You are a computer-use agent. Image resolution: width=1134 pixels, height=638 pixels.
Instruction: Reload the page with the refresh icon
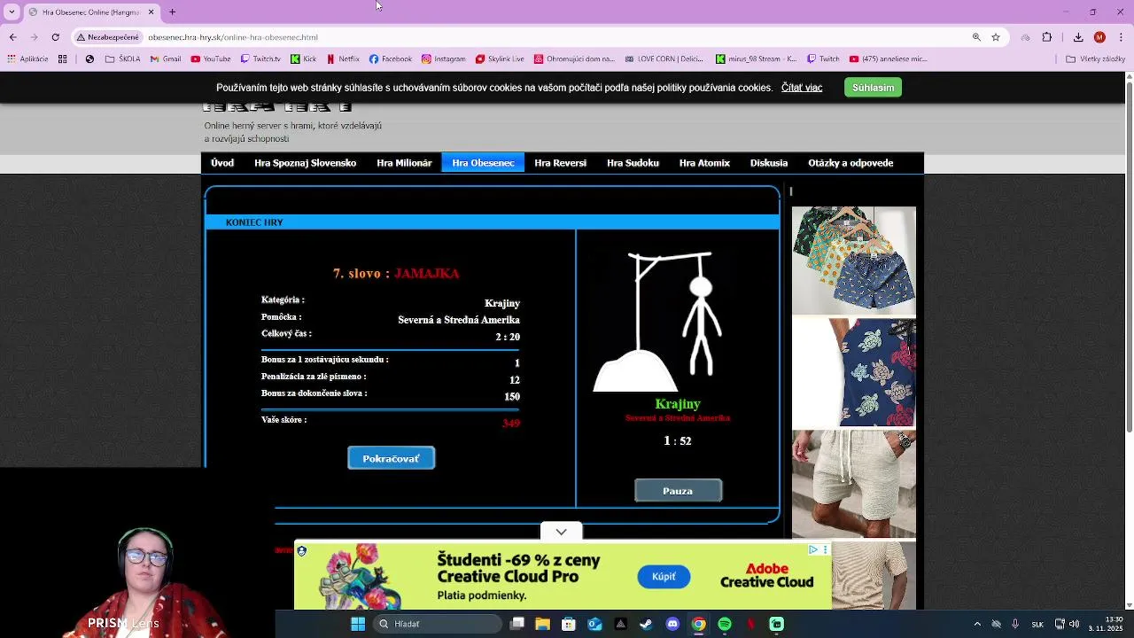pos(55,37)
